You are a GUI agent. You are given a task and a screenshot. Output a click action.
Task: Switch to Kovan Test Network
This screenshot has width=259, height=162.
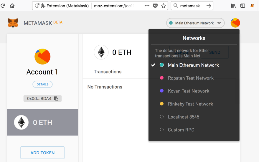(x=188, y=91)
